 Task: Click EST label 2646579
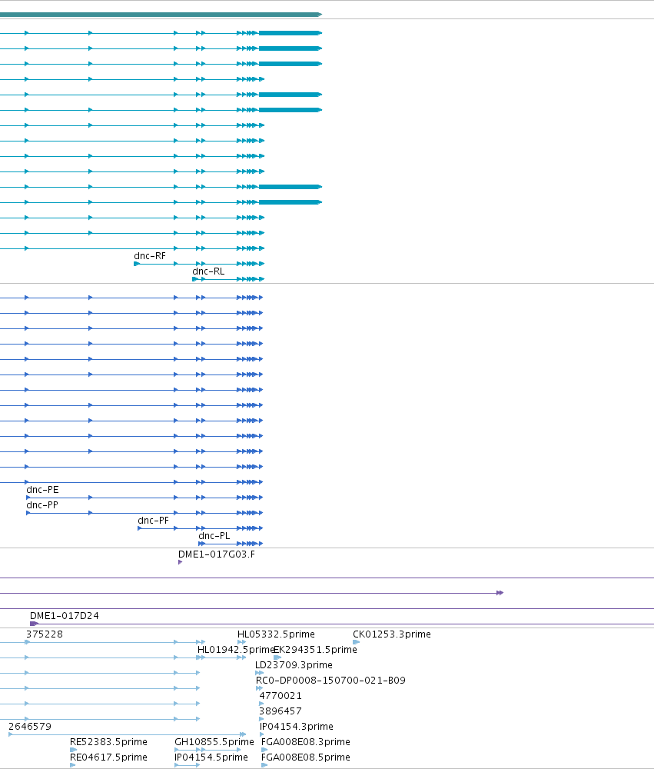point(30,727)
